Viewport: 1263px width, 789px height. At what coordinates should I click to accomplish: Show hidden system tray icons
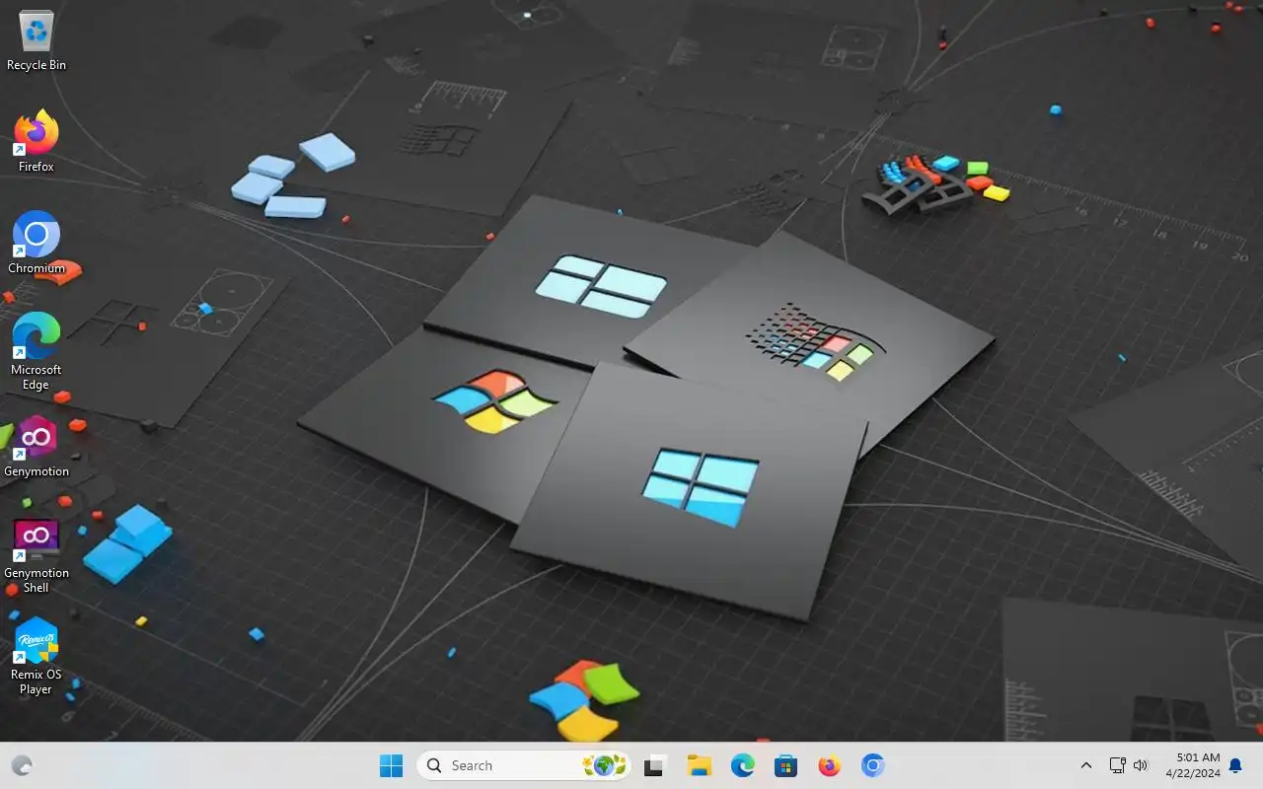pyautogui.click(x=1086, y=765)
